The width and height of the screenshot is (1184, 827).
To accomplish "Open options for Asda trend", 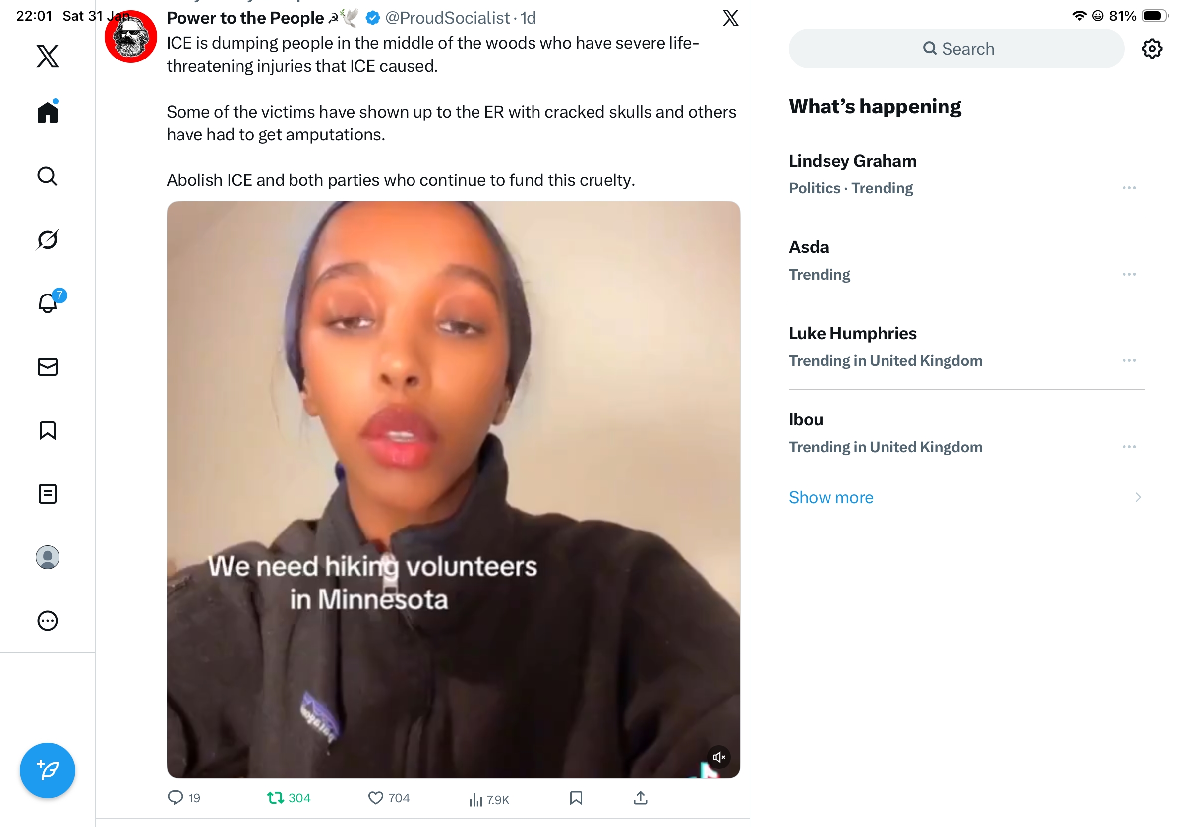I will point(1129,274).
